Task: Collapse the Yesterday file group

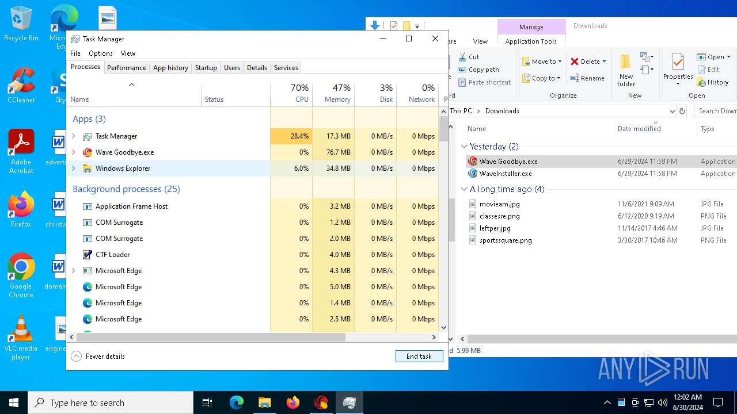Action: pyautogui.click(x=465, y=147)
